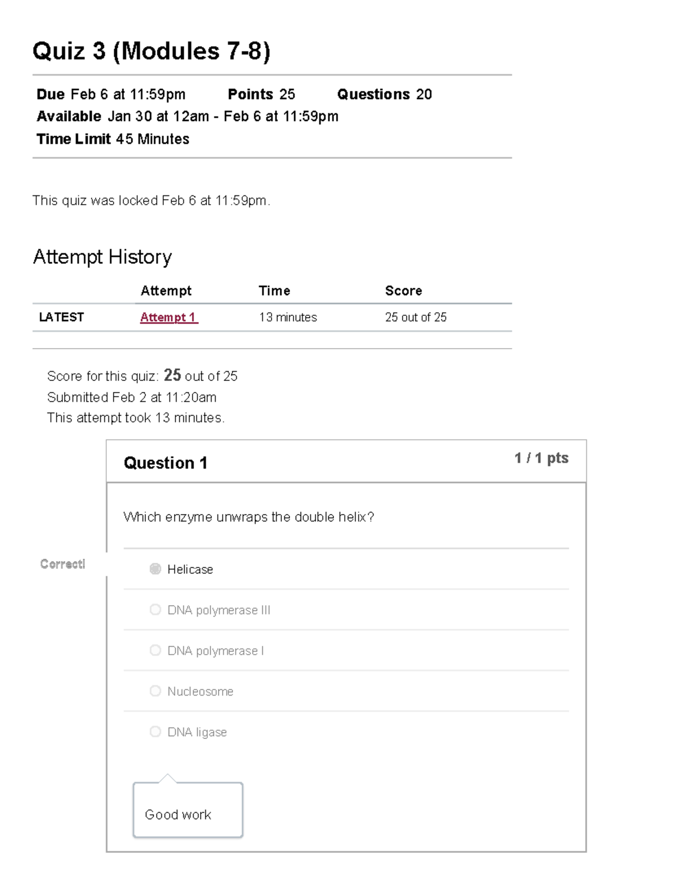This screenshot has width=692, height=895.
Task: Click the Attempt History heading
Action: 102,257
